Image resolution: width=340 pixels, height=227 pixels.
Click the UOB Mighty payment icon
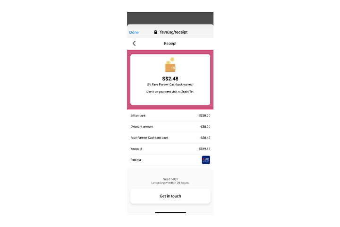tap(206, 160)
